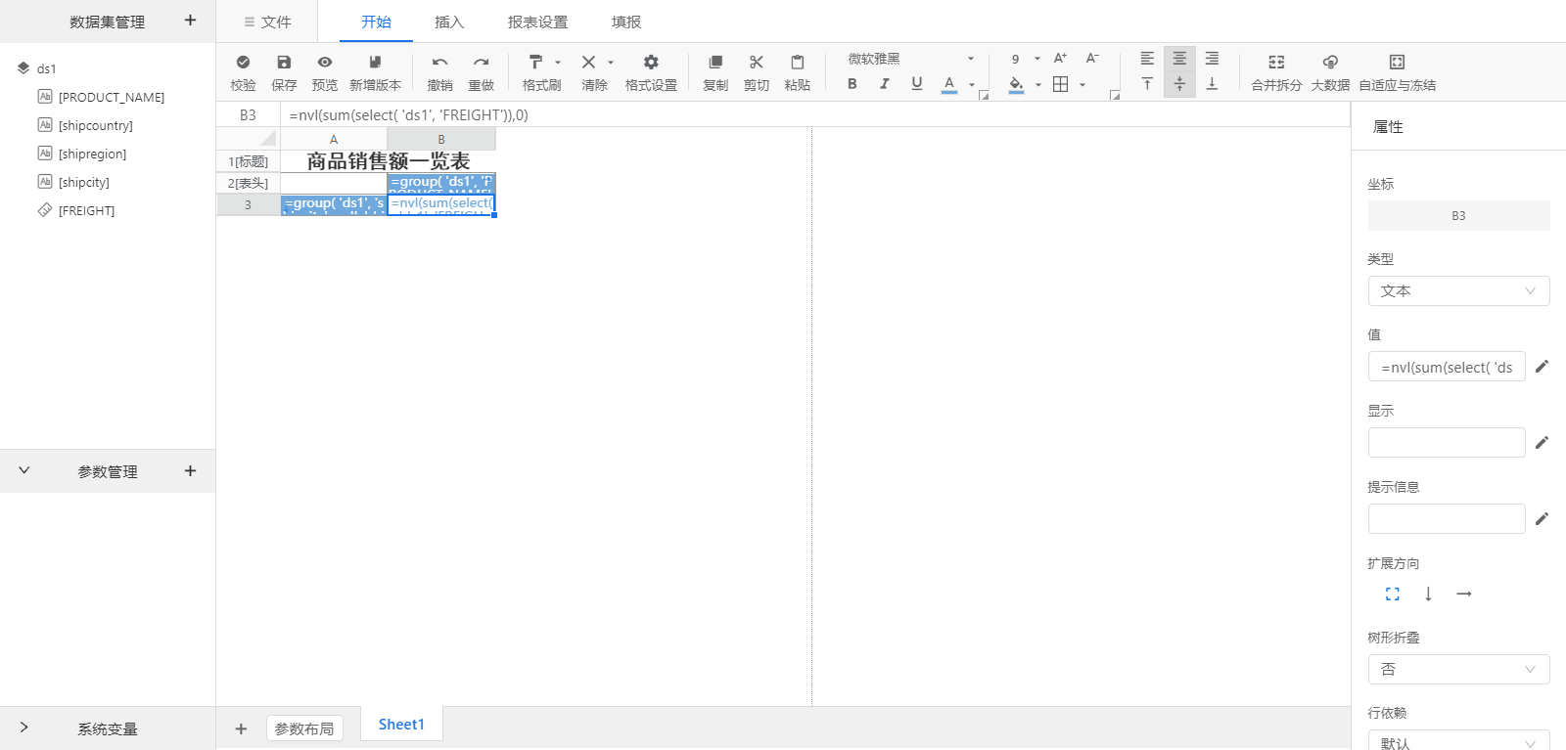Toggle italic text formatting
The image size is (1566, 750).
[x=885, y=84]
